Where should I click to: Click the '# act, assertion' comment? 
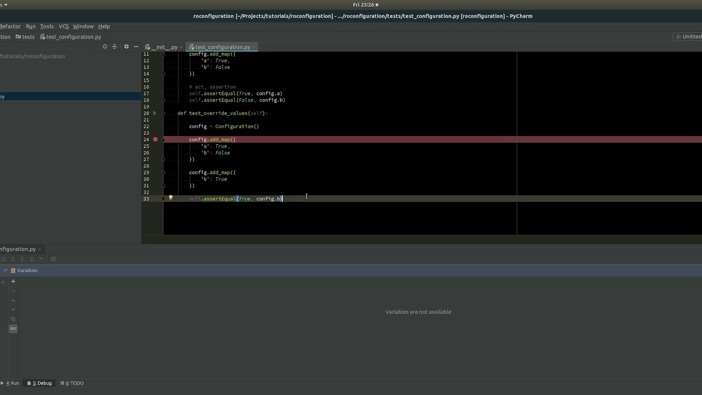coord(212,87)
